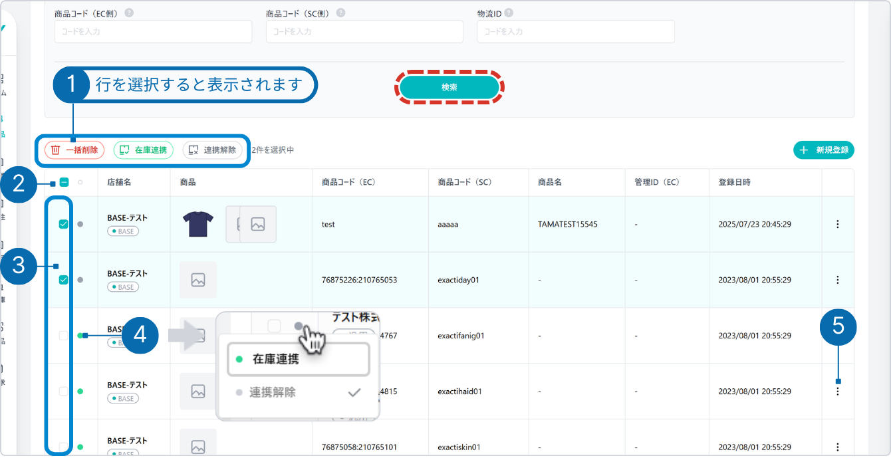The height and width of the screenshot is (460, 891).
Task: Open the gray status dot on the test row
Action: pyautogui.click(x=80, y=224)
